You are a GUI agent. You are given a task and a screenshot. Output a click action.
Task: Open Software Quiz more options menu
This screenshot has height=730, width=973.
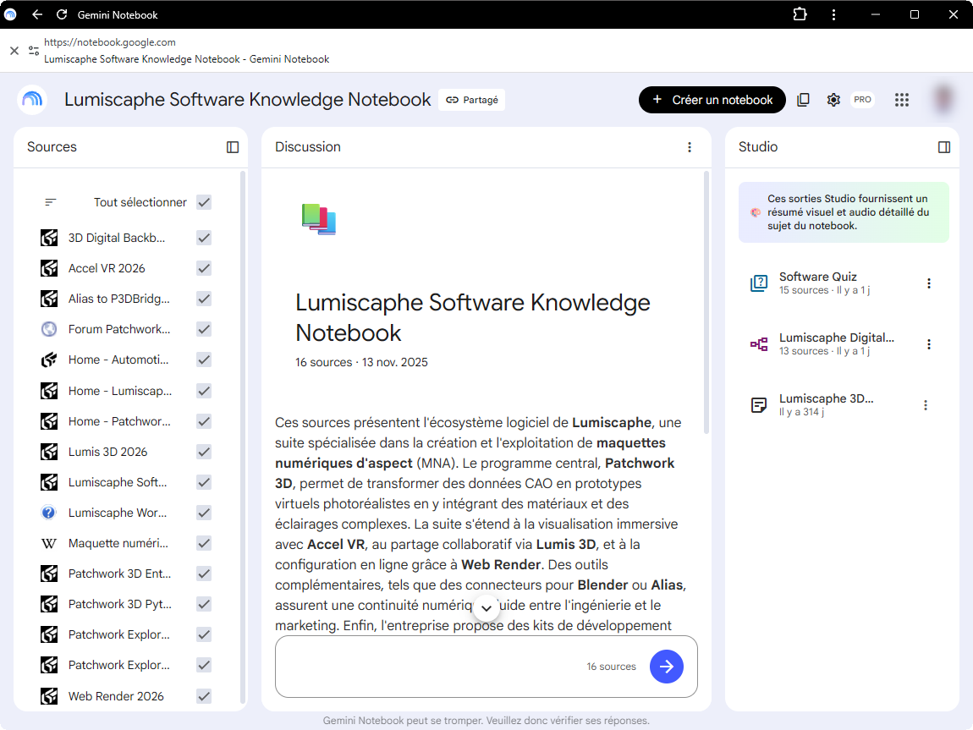point(929,283)
